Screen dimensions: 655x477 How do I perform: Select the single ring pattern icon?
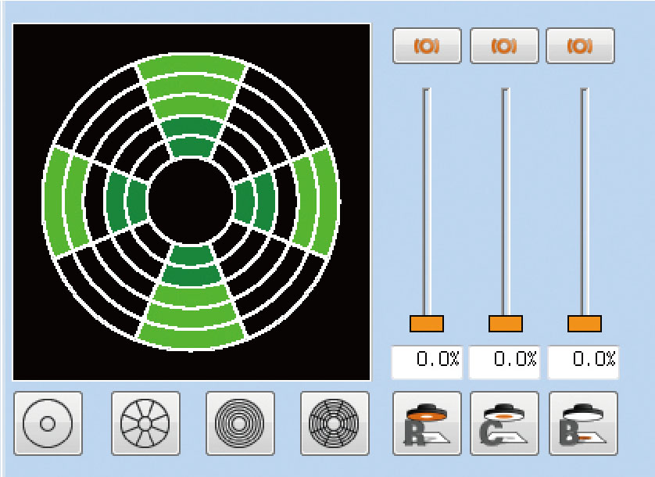[x=47, y=423]
